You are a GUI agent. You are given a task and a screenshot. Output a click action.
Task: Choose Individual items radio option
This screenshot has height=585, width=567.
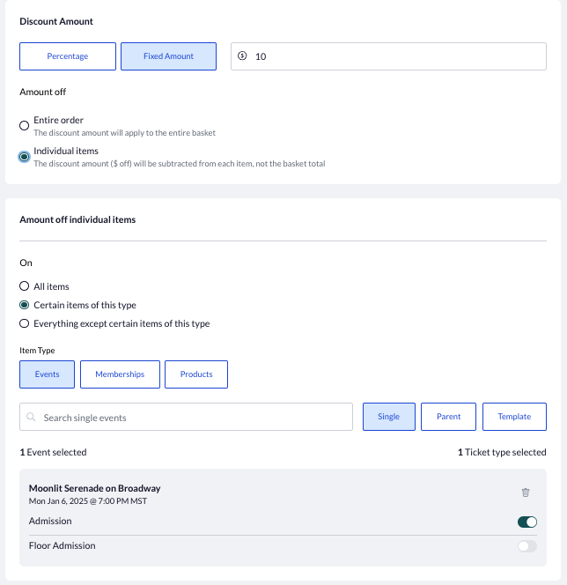click(25, 157)
